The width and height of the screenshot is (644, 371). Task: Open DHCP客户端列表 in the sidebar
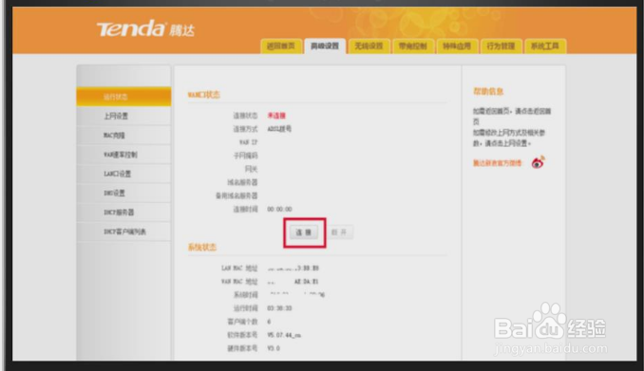pos(123,232)
